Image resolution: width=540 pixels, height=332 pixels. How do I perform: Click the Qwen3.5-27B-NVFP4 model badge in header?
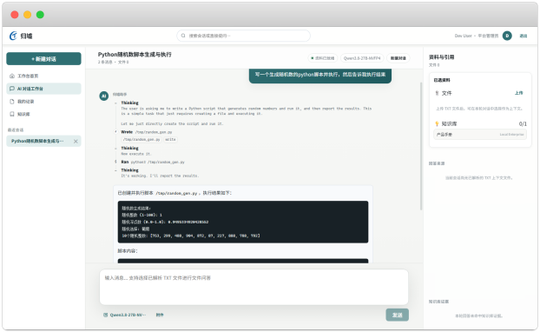(362, 58)
